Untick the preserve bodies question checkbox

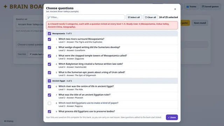(49, 112)
